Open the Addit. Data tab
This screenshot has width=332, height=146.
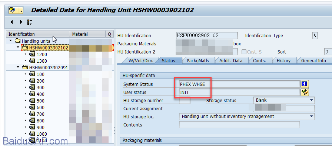coord(230,61)
